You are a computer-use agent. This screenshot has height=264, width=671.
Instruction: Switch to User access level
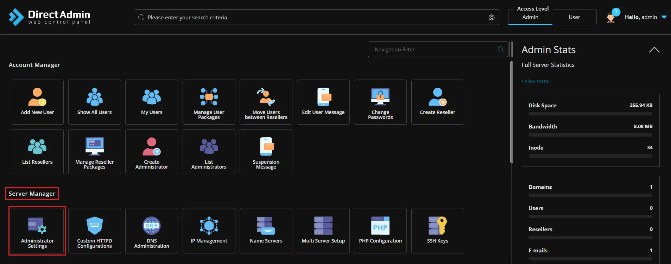[574, 17]
